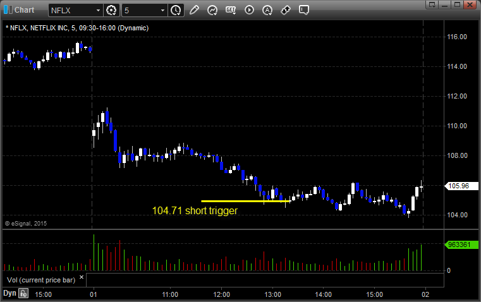Select the pencil drawing tool
This screenshot has height=302, width=481.
click(x=194, y=10)
